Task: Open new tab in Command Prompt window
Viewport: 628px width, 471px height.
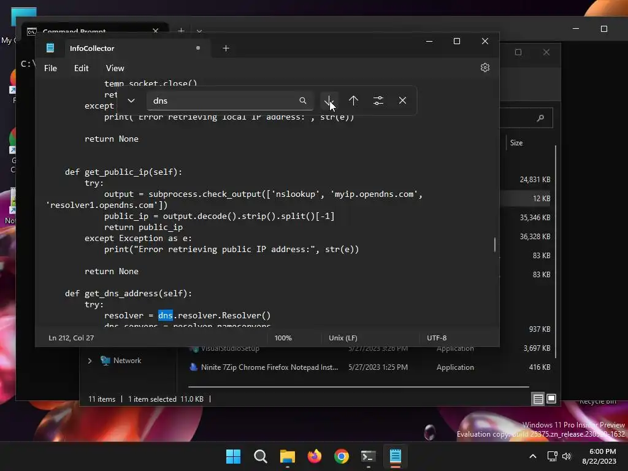Action: tap(181, 31)
